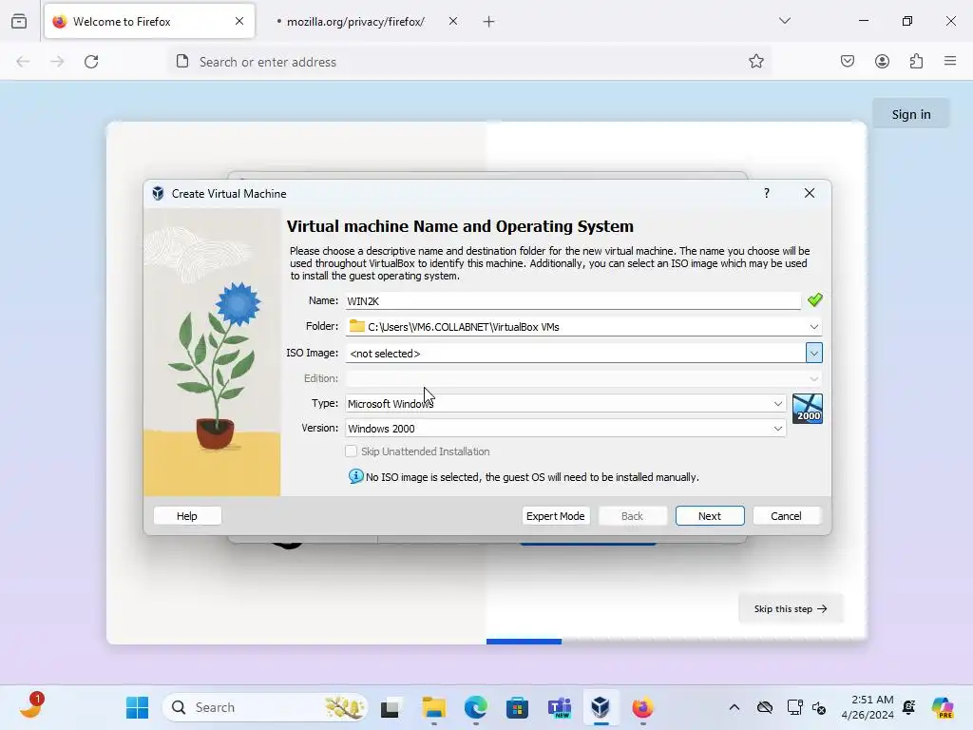973x730 pixels.
Task: Click the question mark help icon in dialog title
Action: [x=767, y=193]
